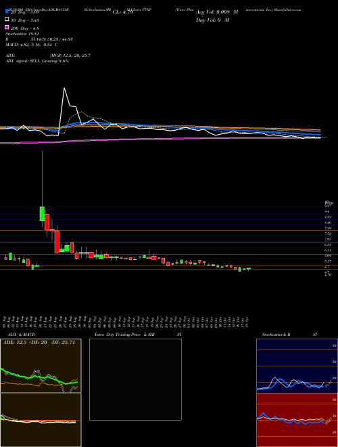This screenshot has height=447, width=338.
Task: Click the MACD histogram panel with red bars
Action: (x=41, y=420)
